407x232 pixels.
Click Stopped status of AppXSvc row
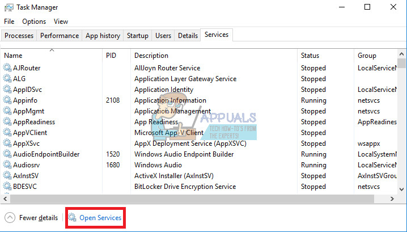313,144
